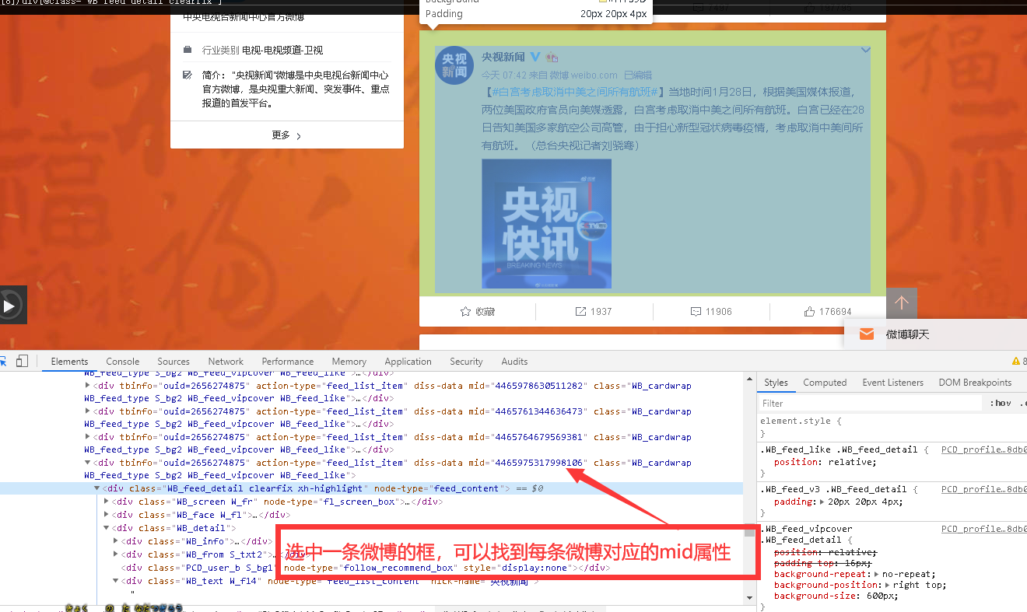Click the favorite star icon labeled 收藏
The image size is (1027, 612).
(x=465, y=311)
